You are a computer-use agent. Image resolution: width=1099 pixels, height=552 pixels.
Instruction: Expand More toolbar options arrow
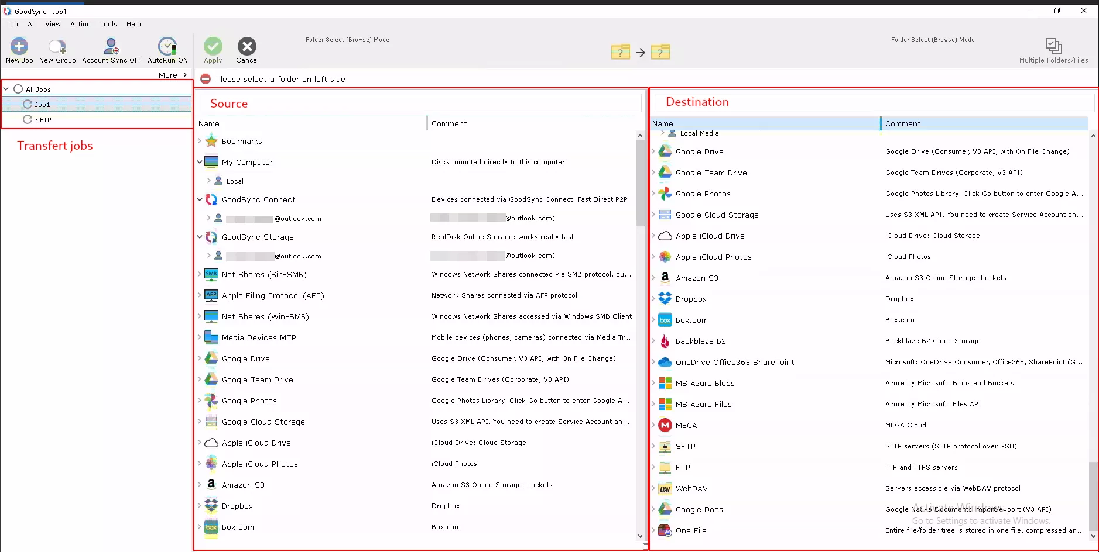tap(185, 75)
